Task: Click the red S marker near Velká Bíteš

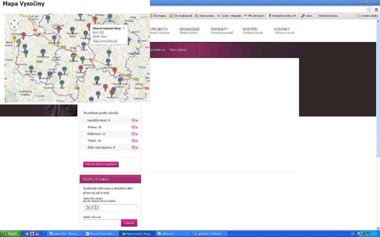Action: point(115,71)
